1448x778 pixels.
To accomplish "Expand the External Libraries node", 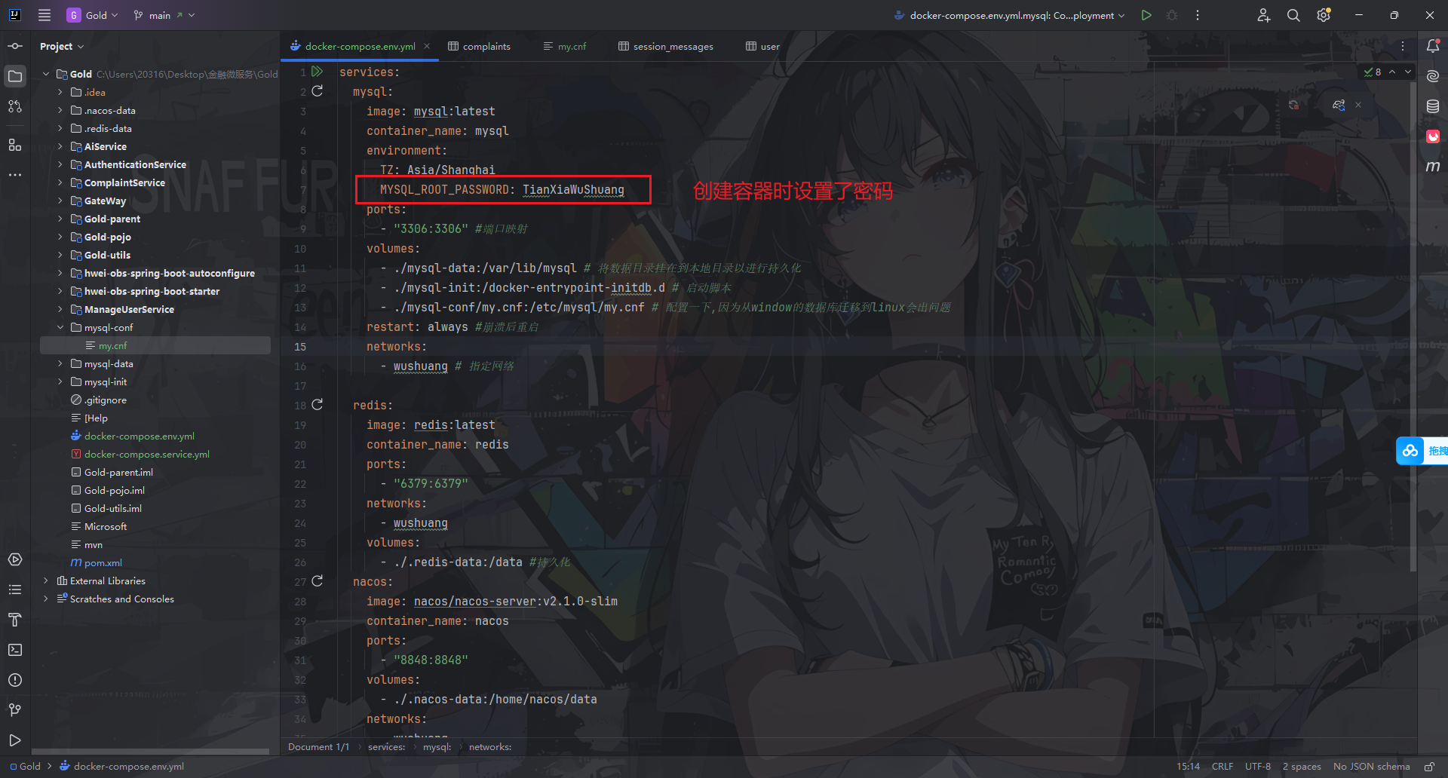I will coord(46,580).
